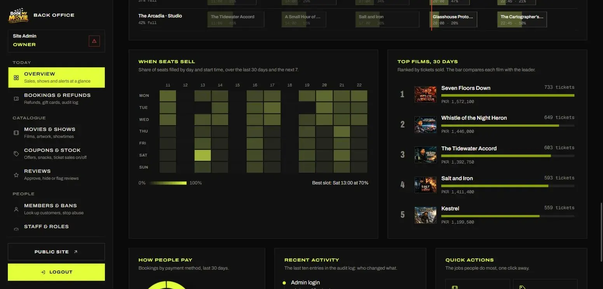
Task: Click Salt and Iron 17:00 showtime block
Action: click(387, 19)
